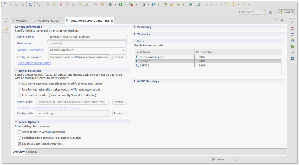Click the green Run button icon

tap(121, 4)
